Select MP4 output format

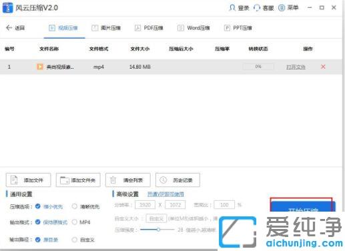tap(75, 222)
